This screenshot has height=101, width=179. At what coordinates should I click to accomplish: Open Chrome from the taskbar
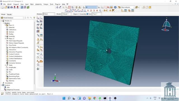95,98
